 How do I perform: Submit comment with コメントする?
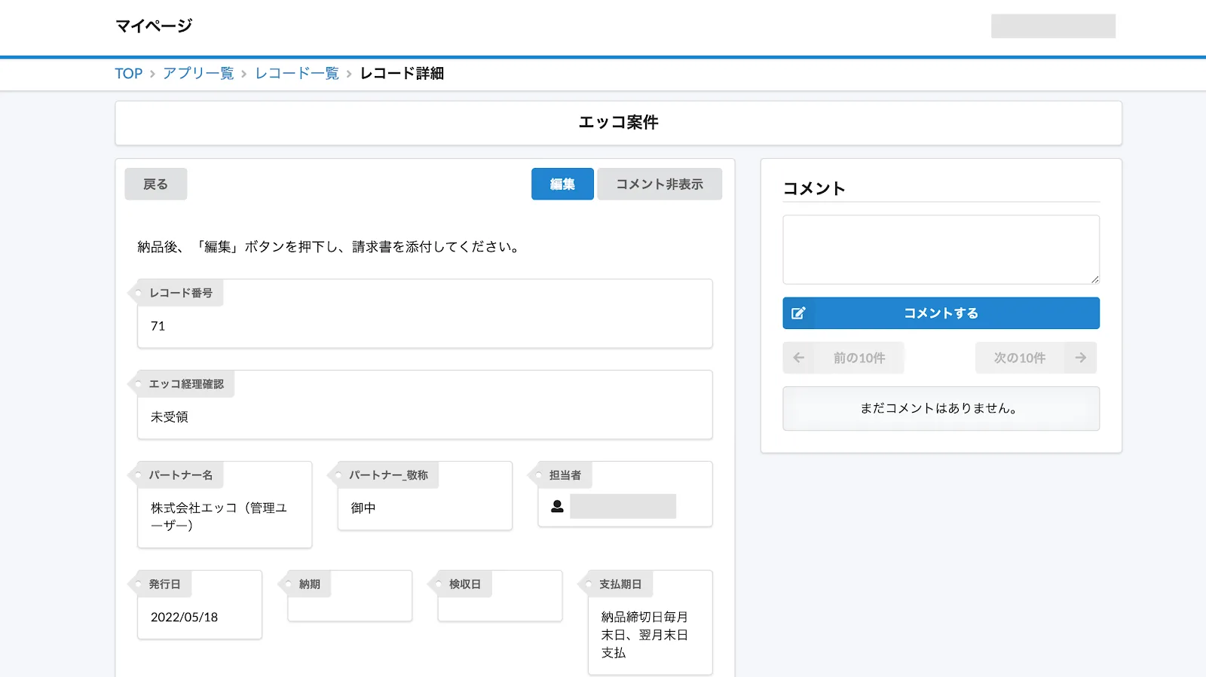click(x=941, y=313)
